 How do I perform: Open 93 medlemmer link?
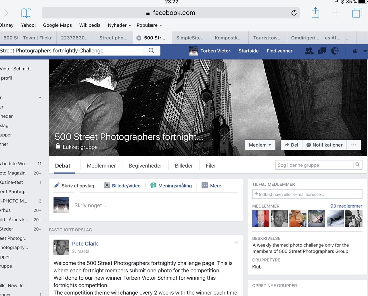tap(346, 206)
